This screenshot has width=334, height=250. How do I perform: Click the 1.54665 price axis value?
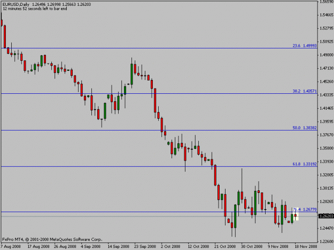pos(327,15)
